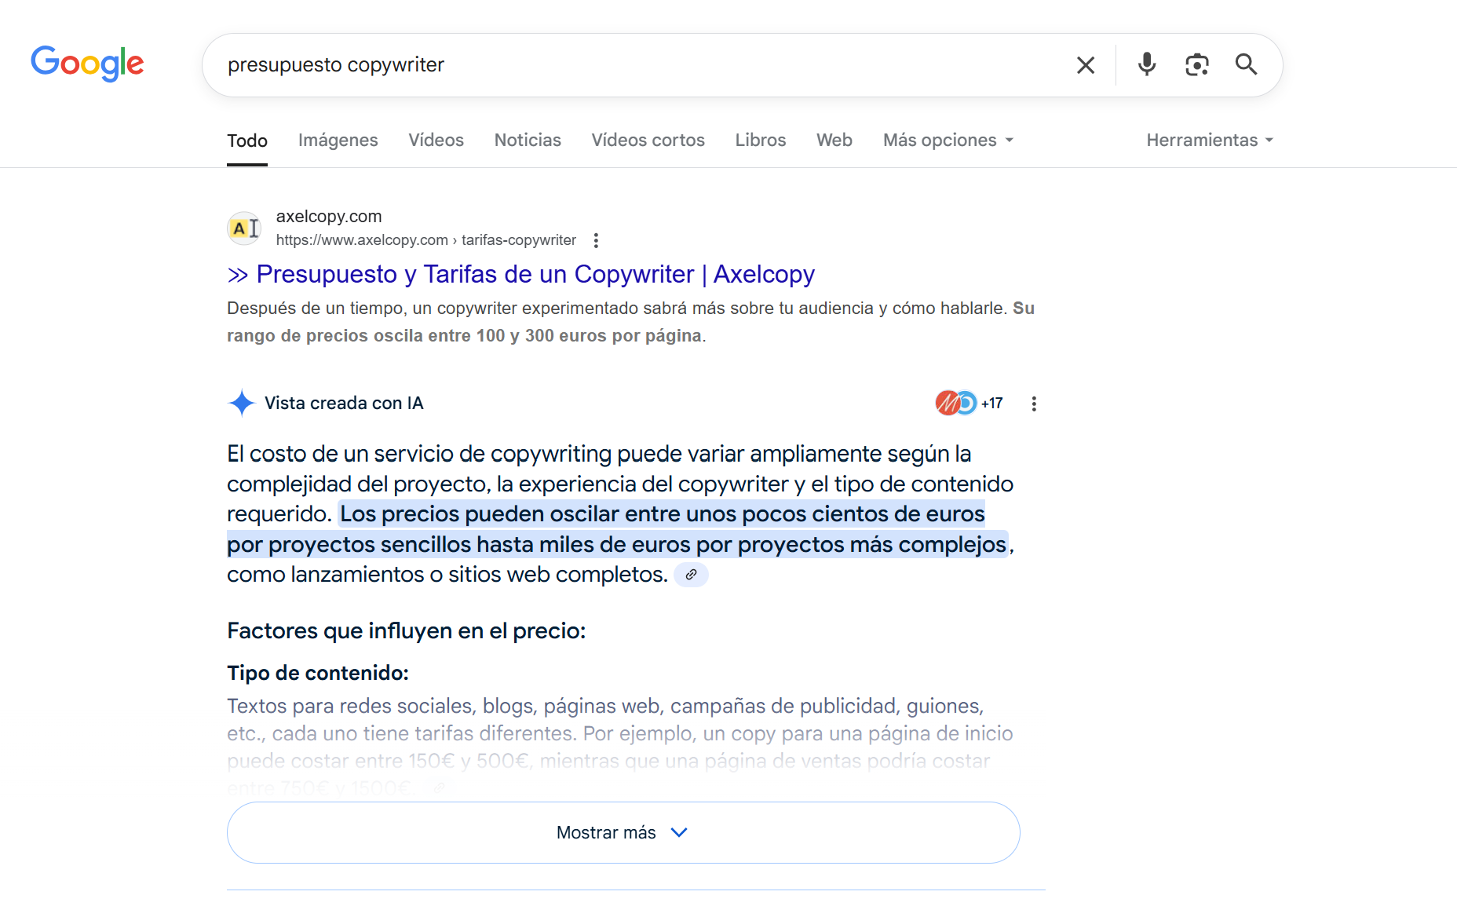Click the axelcopy.com site favicon

pos(244,228)
